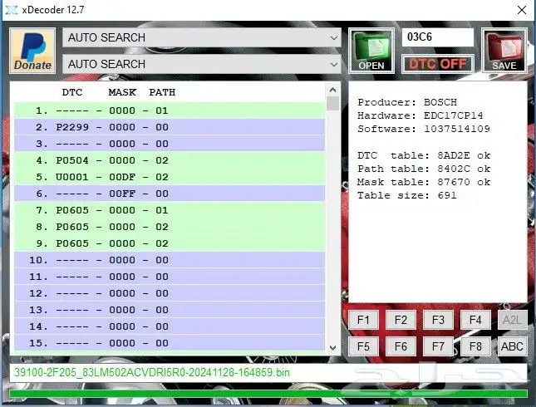The image size is (536, 407).
Task: Click the F7 button
Action: 438,346
